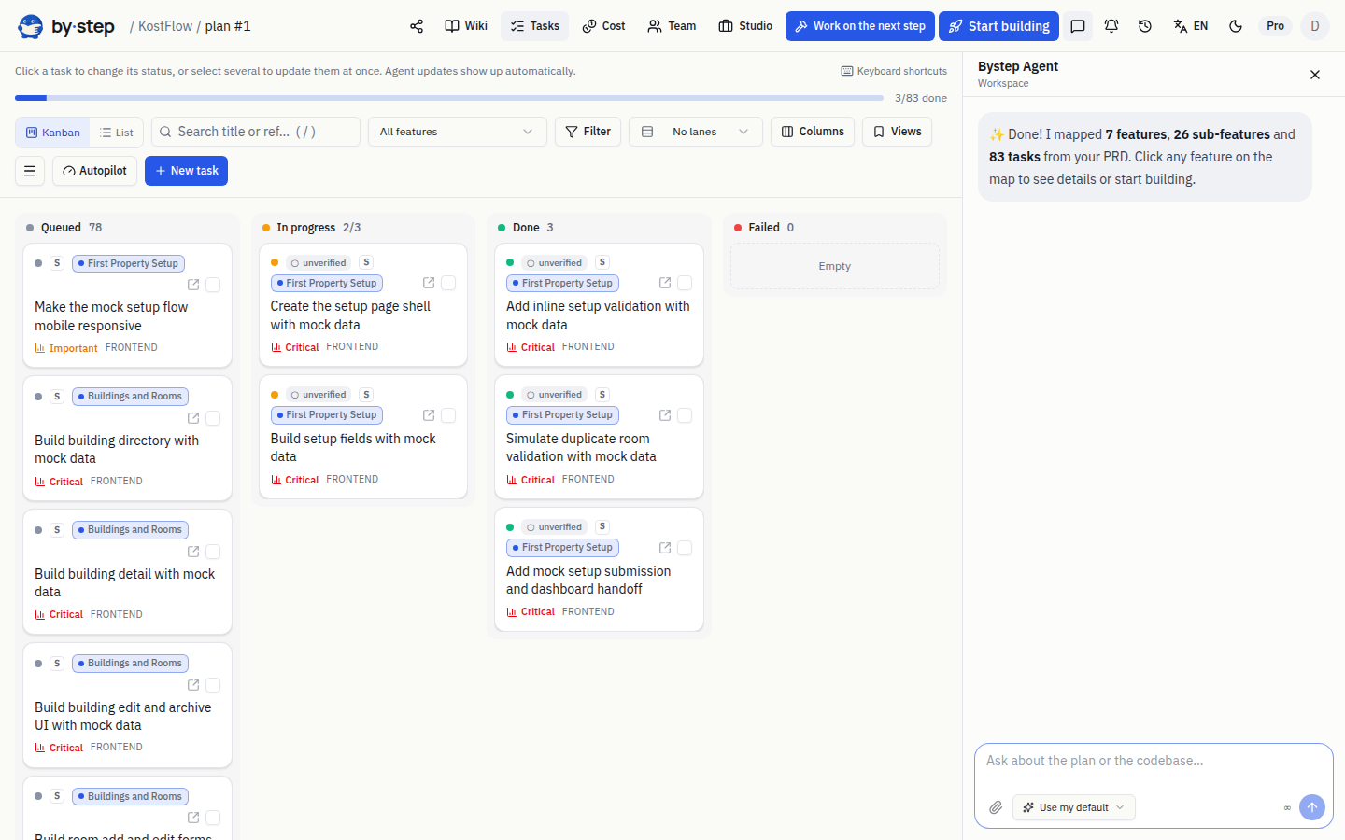
Task: Open the EN language selector
Action: tap(1191, 26)
